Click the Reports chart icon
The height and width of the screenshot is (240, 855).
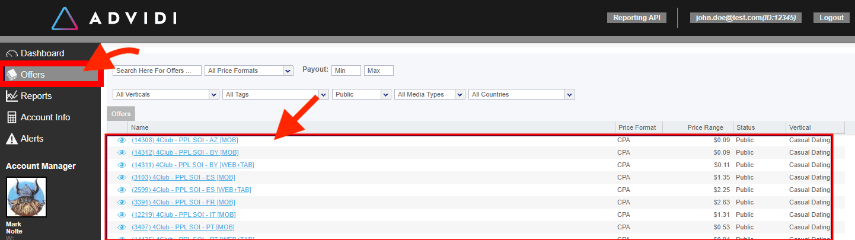pos(12,96)
